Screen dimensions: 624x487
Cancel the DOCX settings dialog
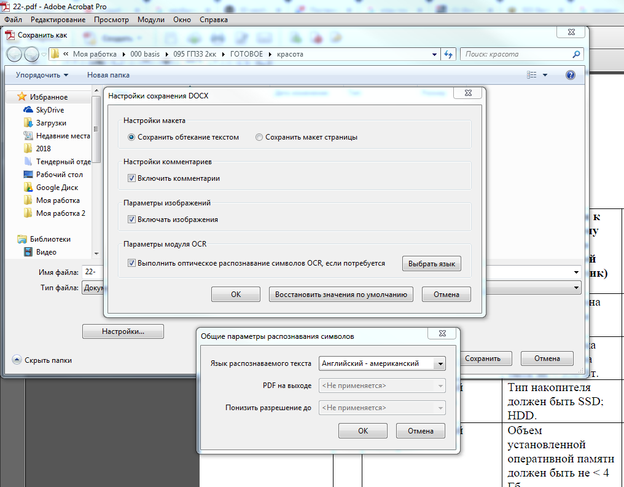[x=446, y=294]
